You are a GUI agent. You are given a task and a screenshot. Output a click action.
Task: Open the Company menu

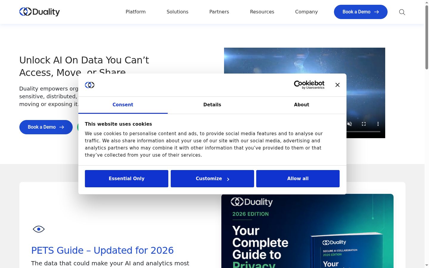[x=307, y=12]
